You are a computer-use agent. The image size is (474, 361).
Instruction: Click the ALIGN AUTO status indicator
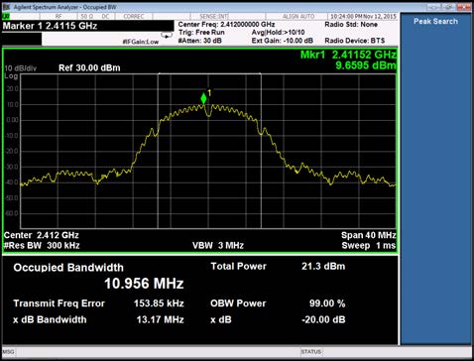(298, 16)
